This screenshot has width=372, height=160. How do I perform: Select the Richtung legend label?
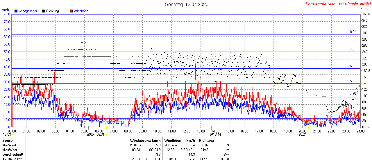[53, 11]
